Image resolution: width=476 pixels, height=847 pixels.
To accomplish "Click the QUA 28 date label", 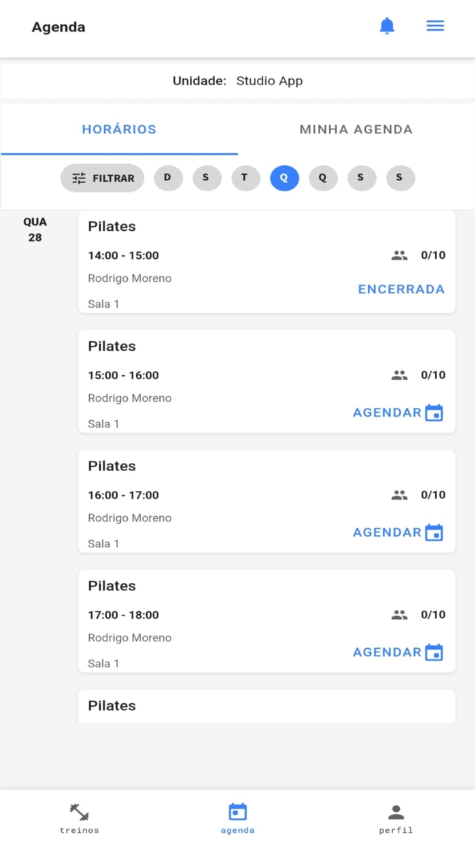I will coord(35,229).
